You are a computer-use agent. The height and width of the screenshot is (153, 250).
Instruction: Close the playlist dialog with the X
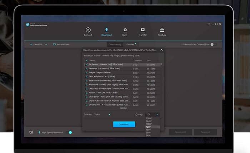coord(161,50)
